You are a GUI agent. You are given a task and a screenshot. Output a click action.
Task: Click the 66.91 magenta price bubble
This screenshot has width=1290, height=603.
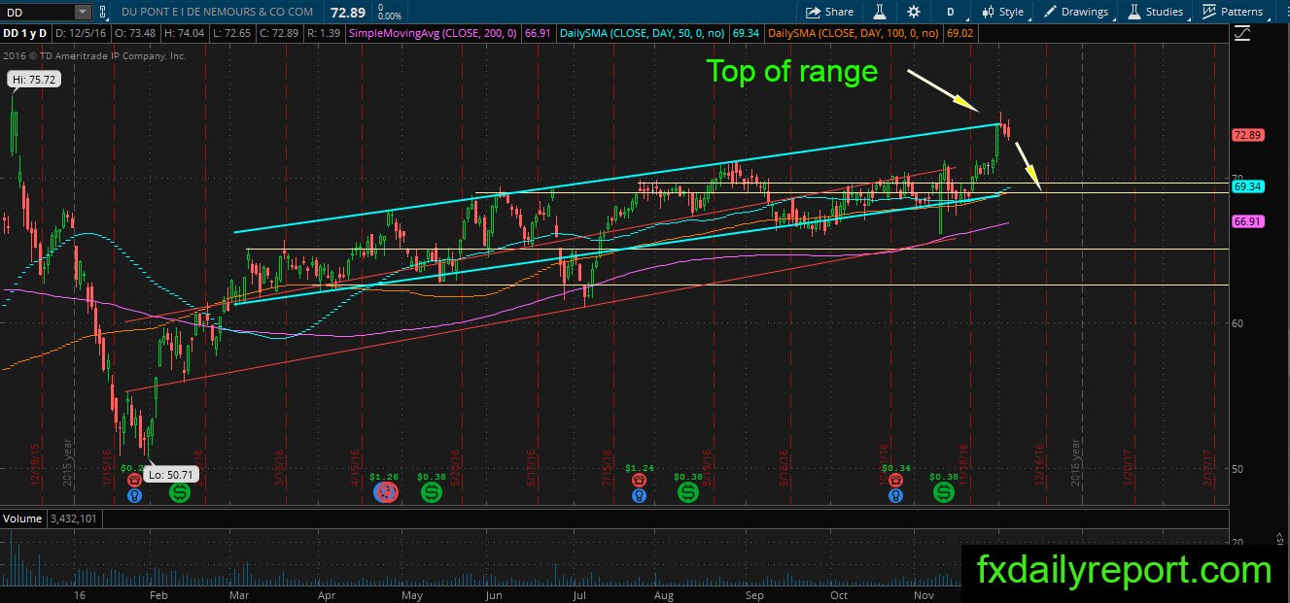tap(1247, 221)
